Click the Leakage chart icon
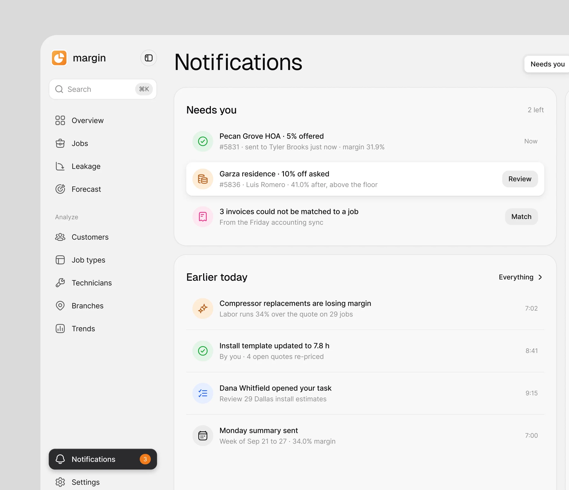 (x=60, y=166)
